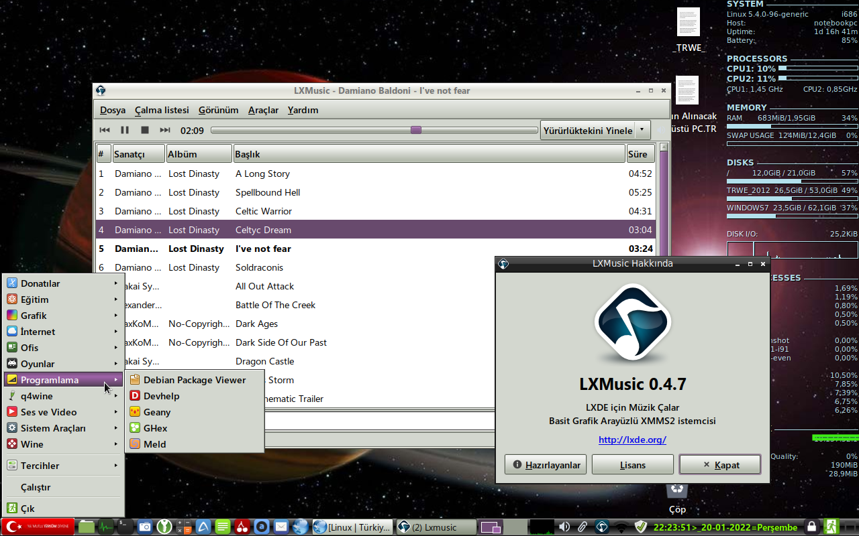Sort playlist by Başlık column header
Screen dimensions: 859x536
click(x=429, y=154)
